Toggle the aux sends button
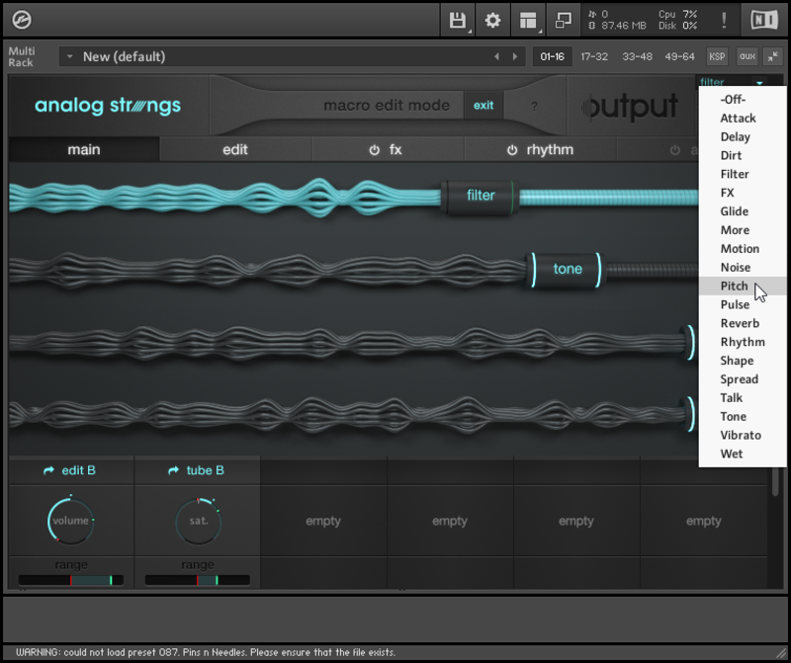Image resolution: width=791 pixels, height=663 pixels. (x=747, y=56)
